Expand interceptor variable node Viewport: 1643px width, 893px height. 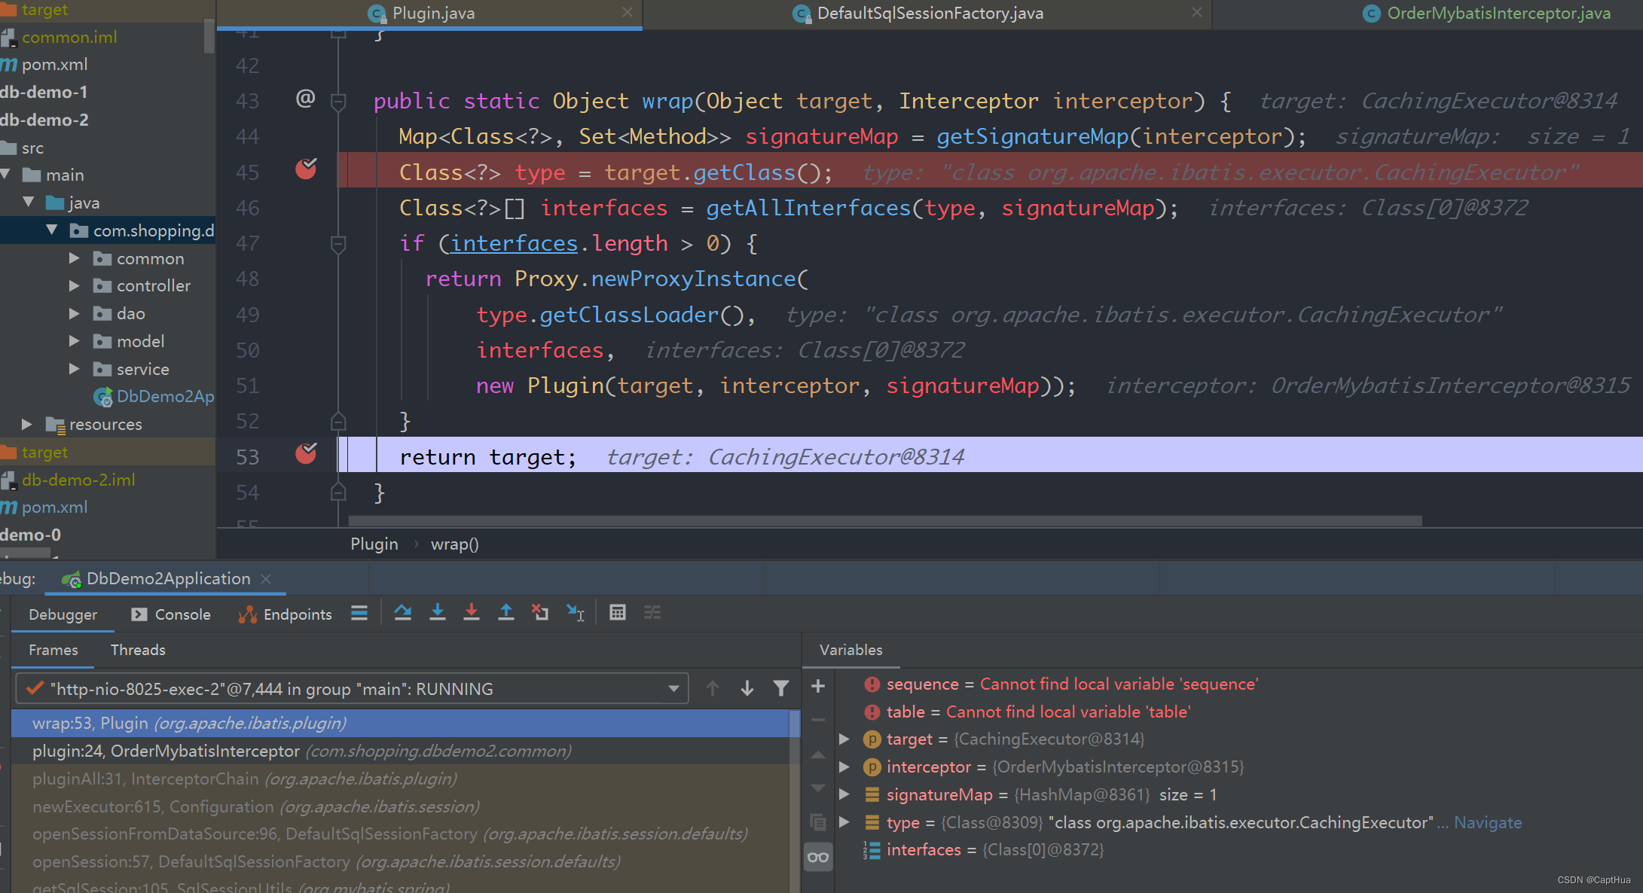click(x=844, y=767)
